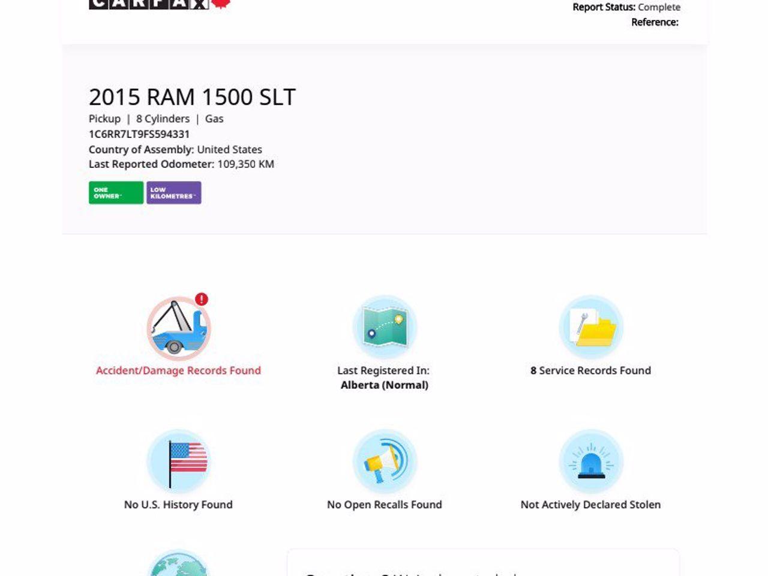
Task: Click the blue siren stolen-status icon
Action: [x=591, y=462]
